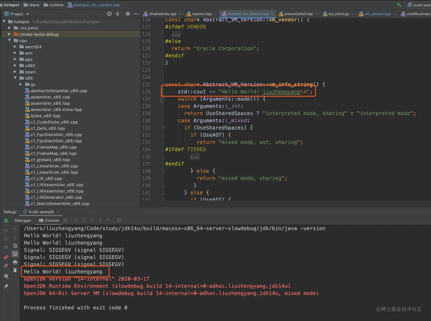
Task: Open Project panel settings gear
Action: point(128,14)
